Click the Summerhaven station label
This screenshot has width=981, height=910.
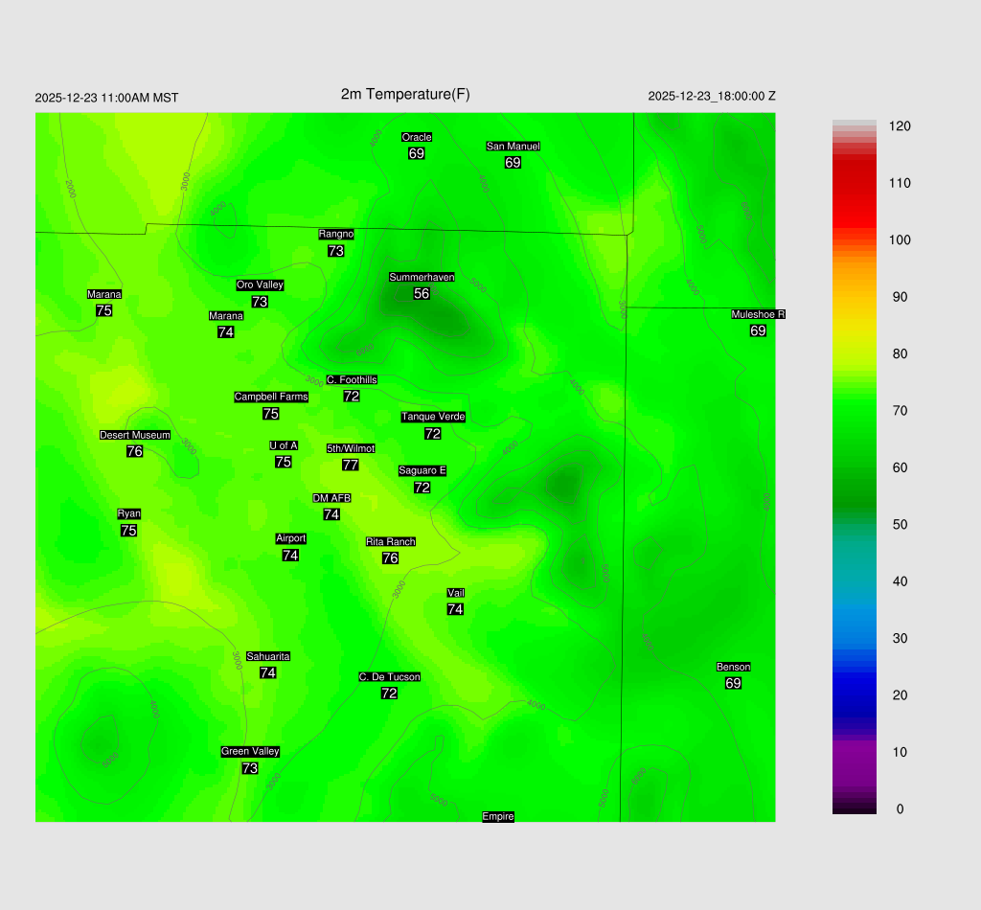tap(422, 277)
